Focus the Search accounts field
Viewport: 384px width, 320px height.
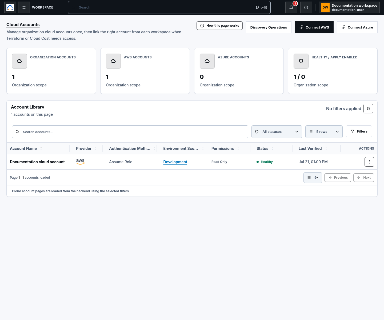click(130, 132)
